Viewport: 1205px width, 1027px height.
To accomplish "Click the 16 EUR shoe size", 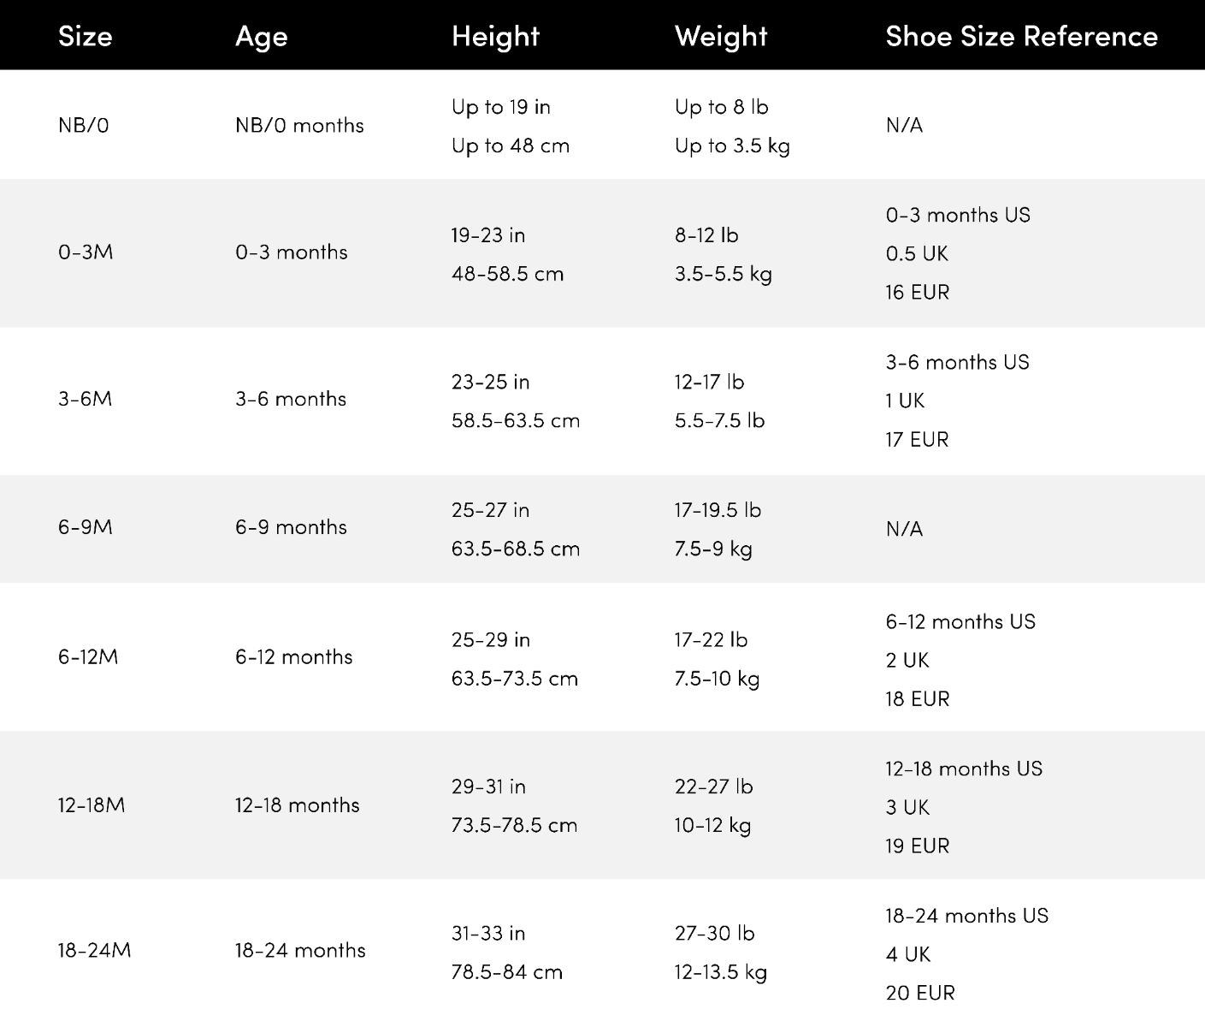I will [x=917, y=293].
